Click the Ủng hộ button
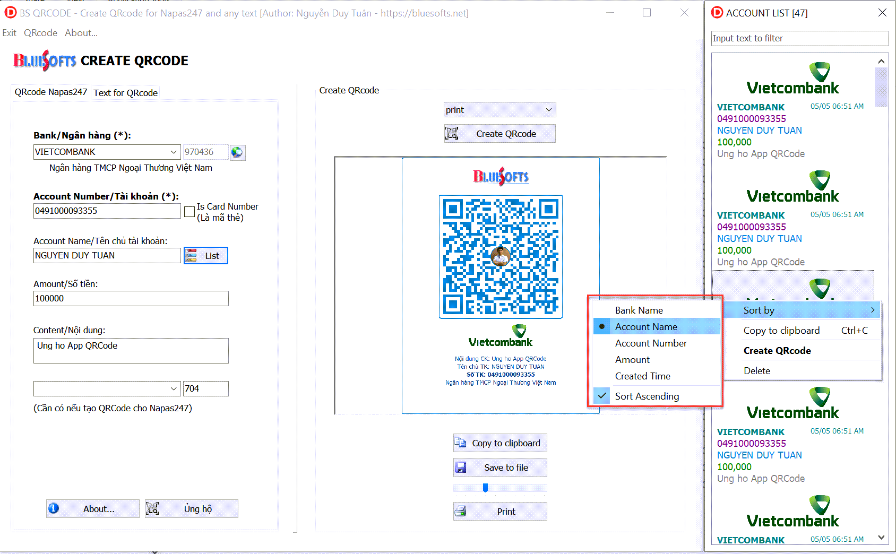The height and width of the screenshot is (554, 896). (x=192, y=508)
